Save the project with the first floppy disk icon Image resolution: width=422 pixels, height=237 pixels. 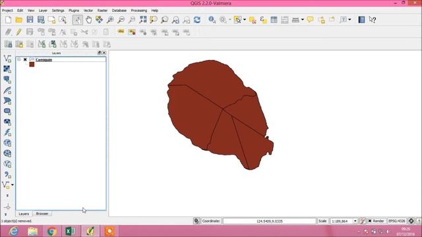click(30, 20)
